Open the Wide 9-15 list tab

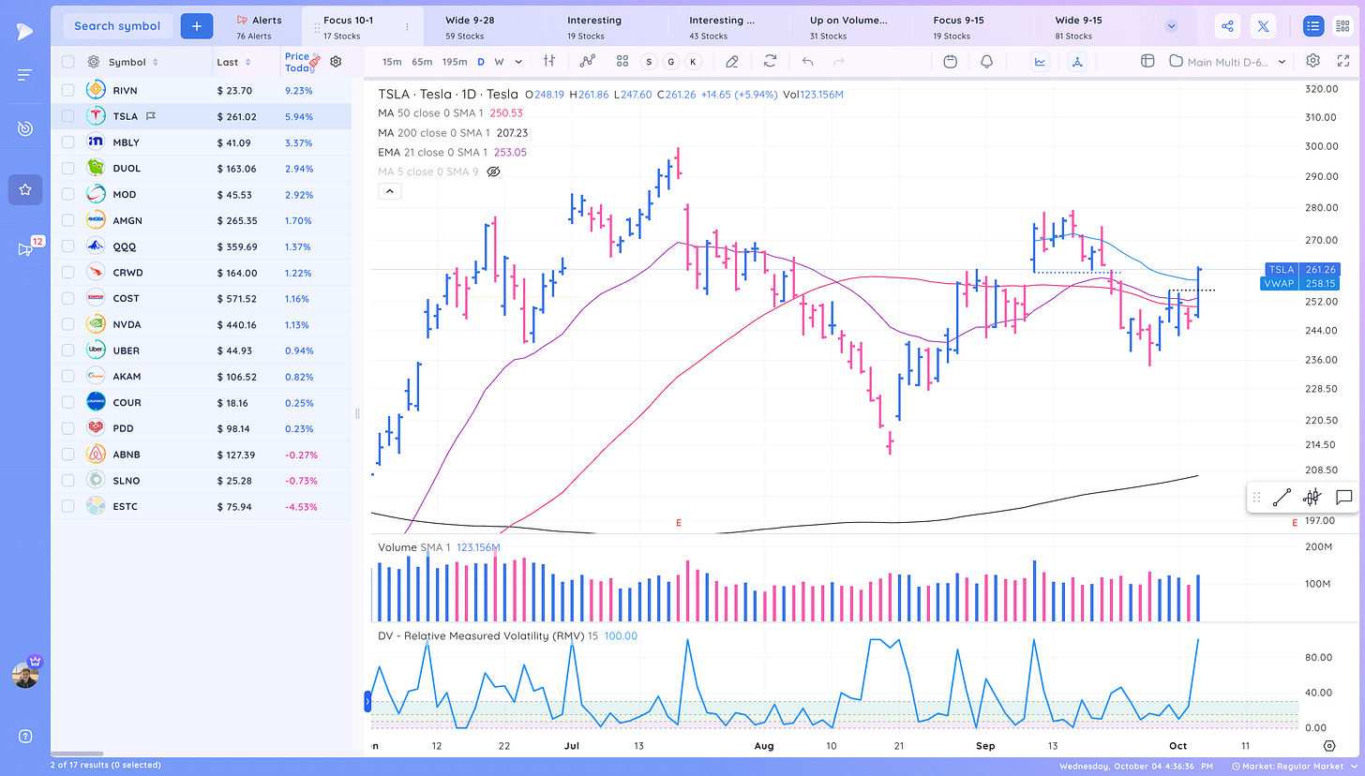[1092, 27]
